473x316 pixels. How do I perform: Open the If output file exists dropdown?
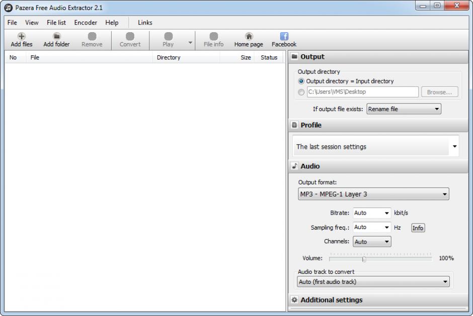pyautogui.click(x=404, y=109)
